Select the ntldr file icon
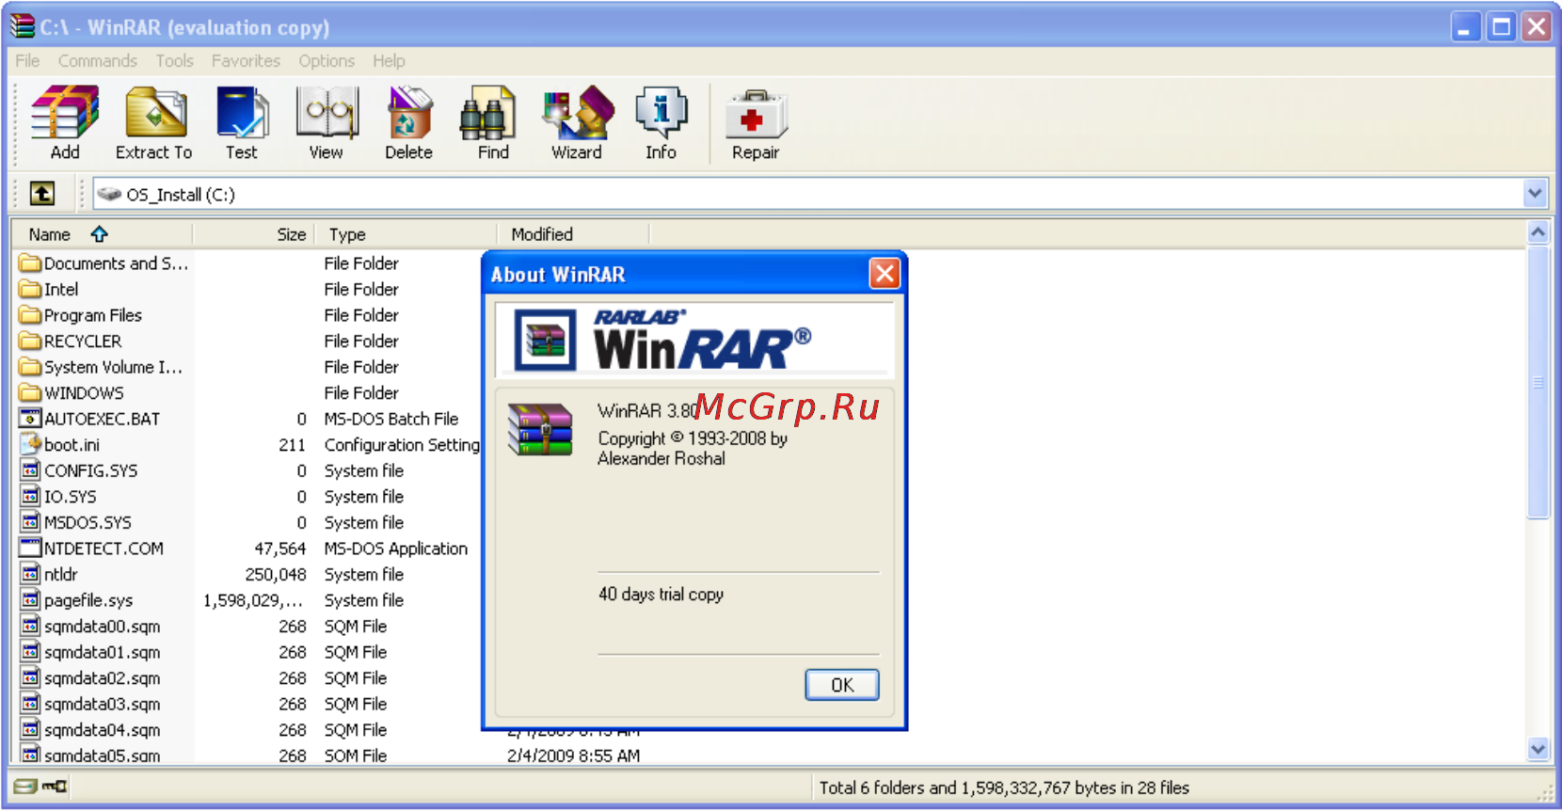 [30, 574]
